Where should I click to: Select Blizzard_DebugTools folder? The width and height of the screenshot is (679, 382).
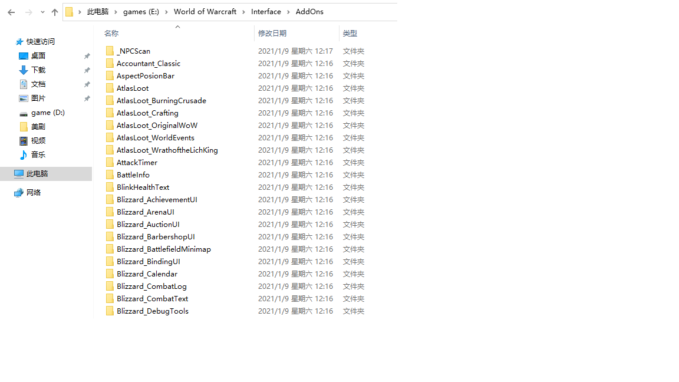[152, 311]
